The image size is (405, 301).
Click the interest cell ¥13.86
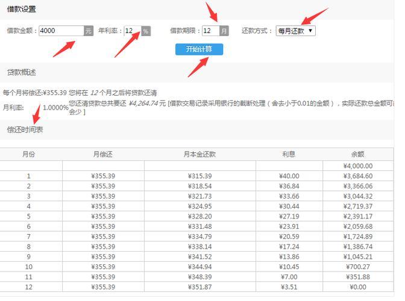click(x=289, y=256)
